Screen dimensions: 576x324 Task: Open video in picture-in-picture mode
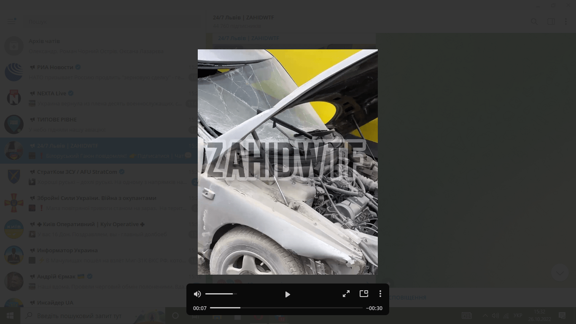coord(364,294)
